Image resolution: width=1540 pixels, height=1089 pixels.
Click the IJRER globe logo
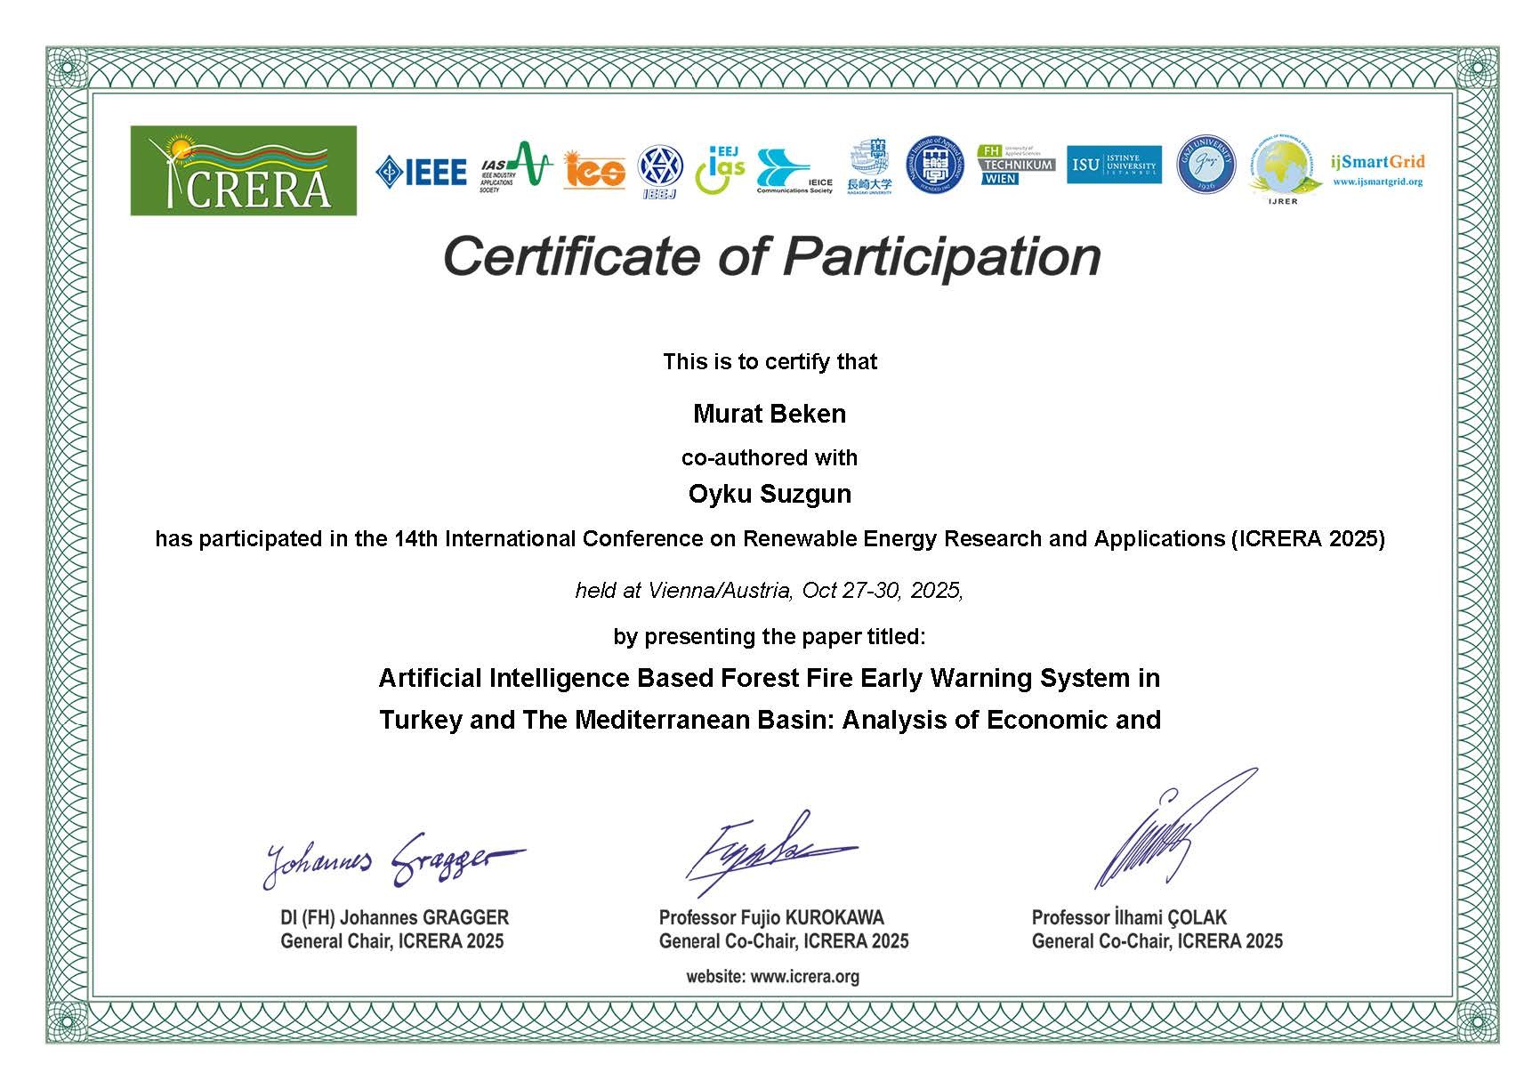click(x=1282, y=171)
